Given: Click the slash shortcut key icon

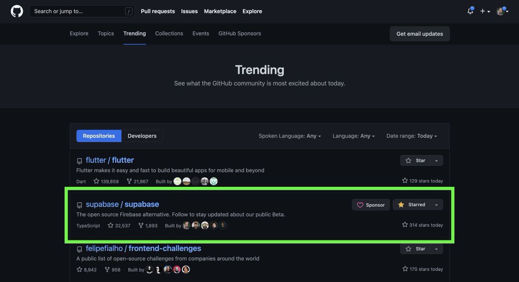Looking at the screenshot, I should click(x=129, y=11).
